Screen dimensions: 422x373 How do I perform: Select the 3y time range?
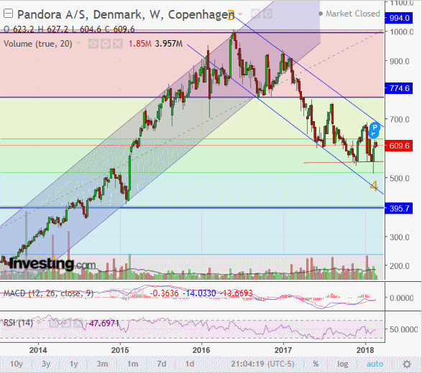[46, 364]
